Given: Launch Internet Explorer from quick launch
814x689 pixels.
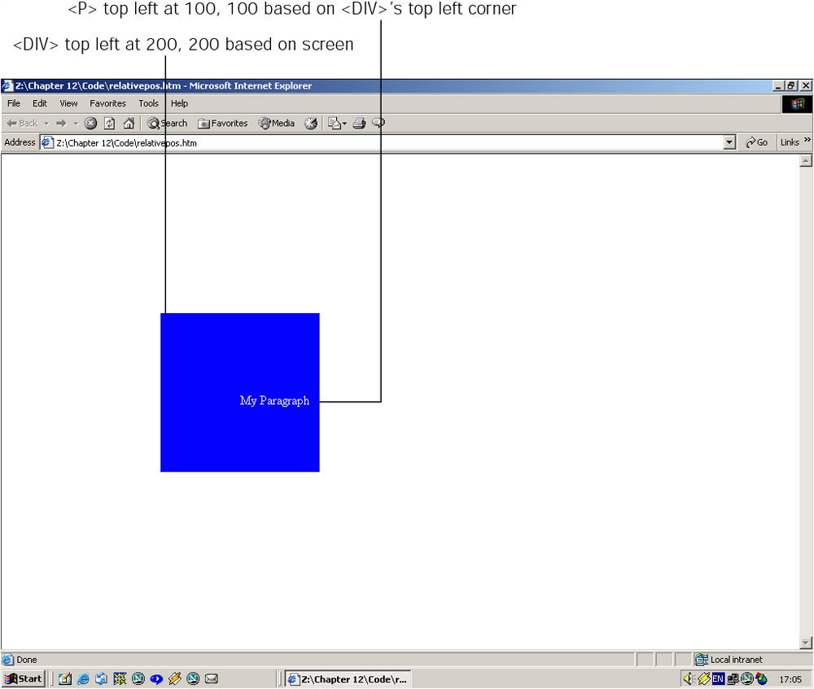Looking at the screenshot, I should point(83,678).
